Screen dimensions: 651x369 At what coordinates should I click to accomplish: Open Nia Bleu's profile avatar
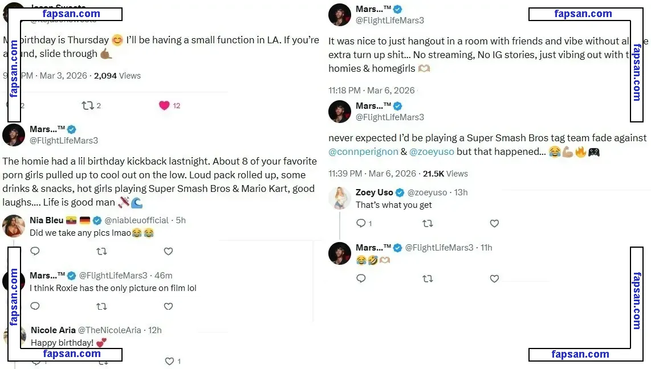[14, 226]
